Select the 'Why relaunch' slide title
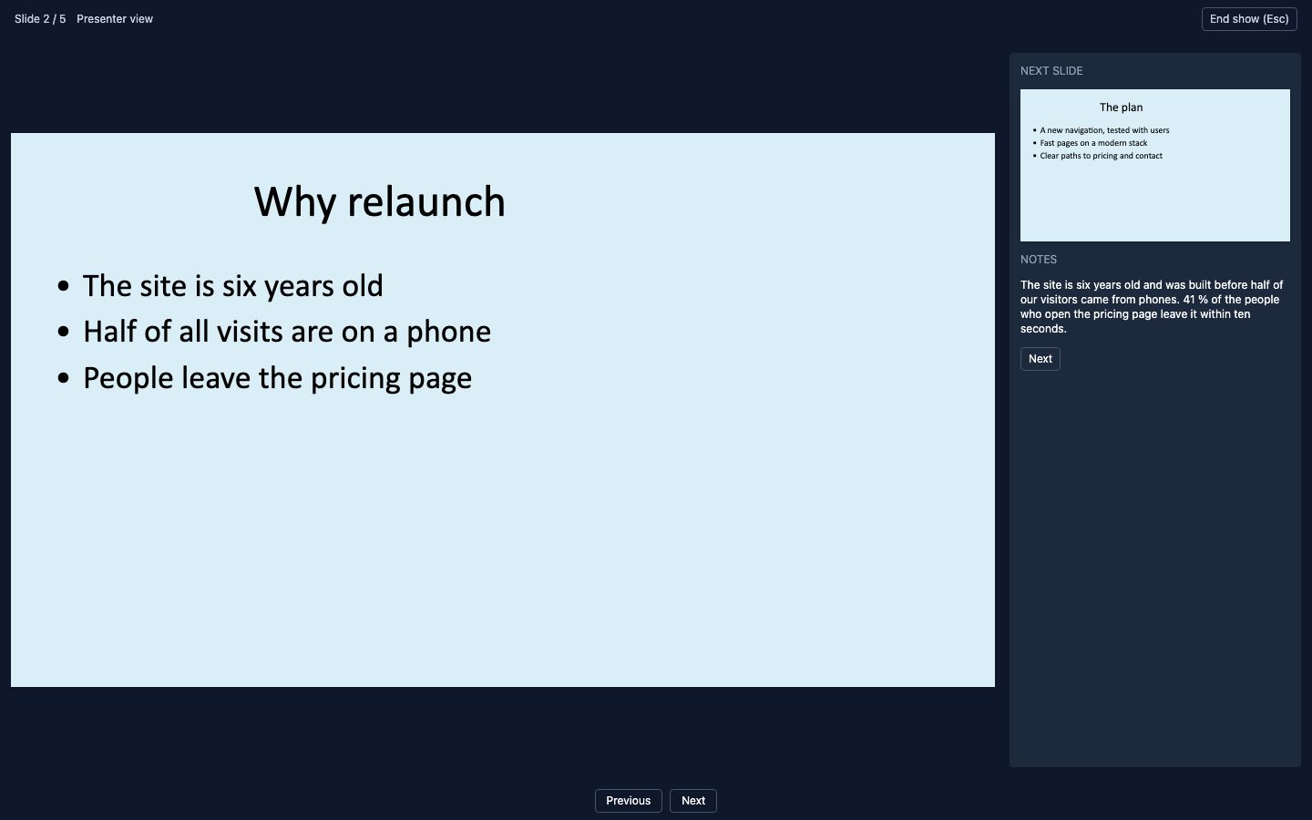The height and width of the screenshot is (820, 1312). (380, 201)
